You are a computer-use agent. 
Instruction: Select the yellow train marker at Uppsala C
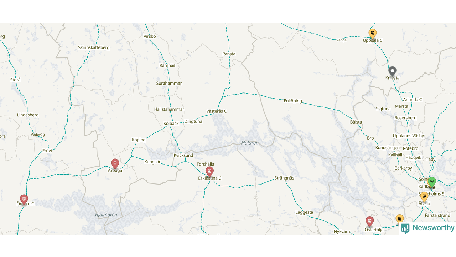coord(373,34)
